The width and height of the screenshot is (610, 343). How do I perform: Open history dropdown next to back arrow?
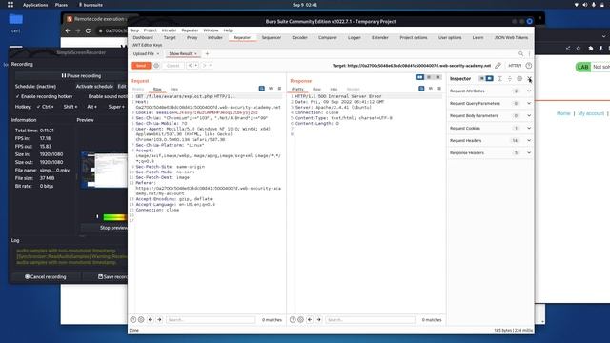196,66
